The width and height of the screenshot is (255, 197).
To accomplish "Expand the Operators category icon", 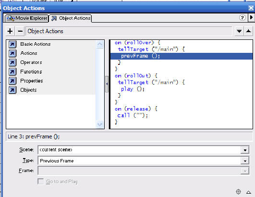I will point(12,62).
